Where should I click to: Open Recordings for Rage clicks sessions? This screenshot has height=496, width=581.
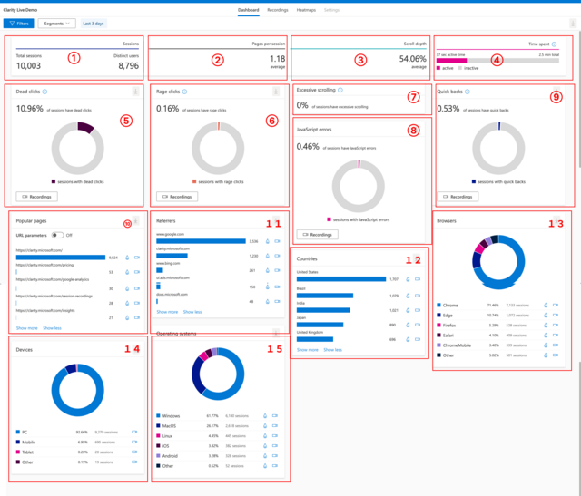coord(177,197)
